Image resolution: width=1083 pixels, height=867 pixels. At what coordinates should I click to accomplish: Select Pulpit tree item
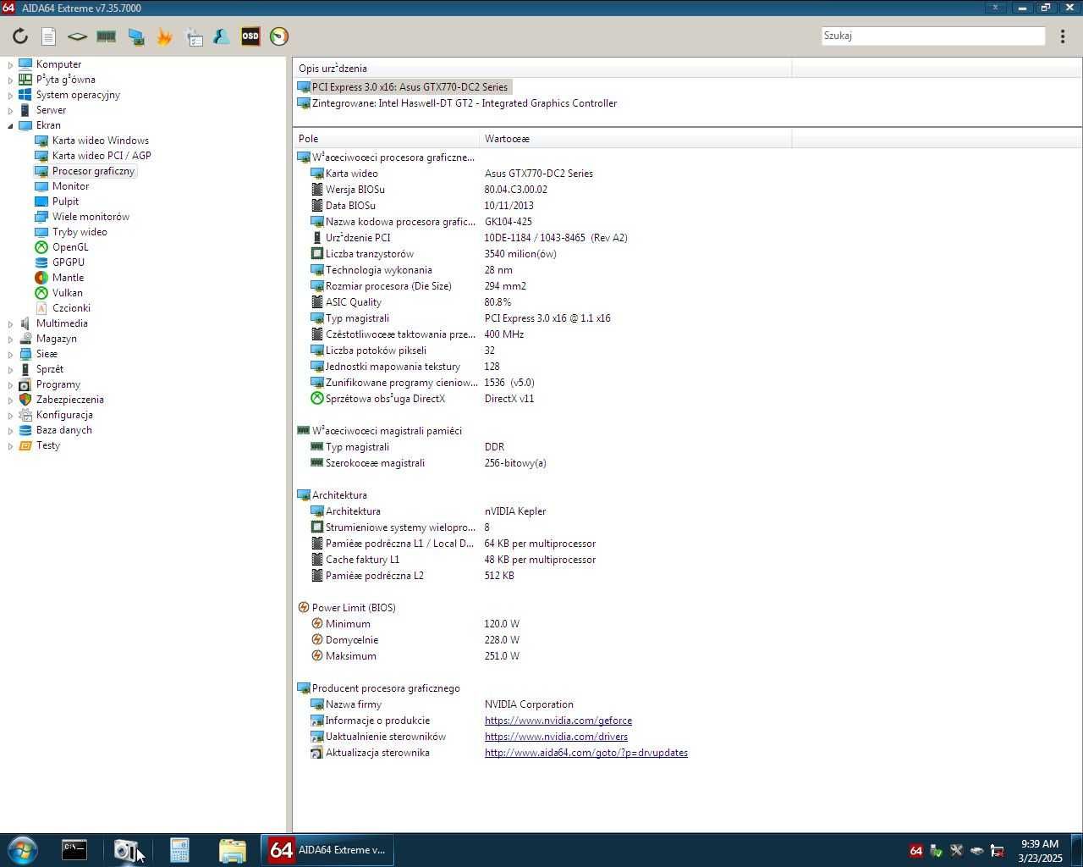click(65, 202)
